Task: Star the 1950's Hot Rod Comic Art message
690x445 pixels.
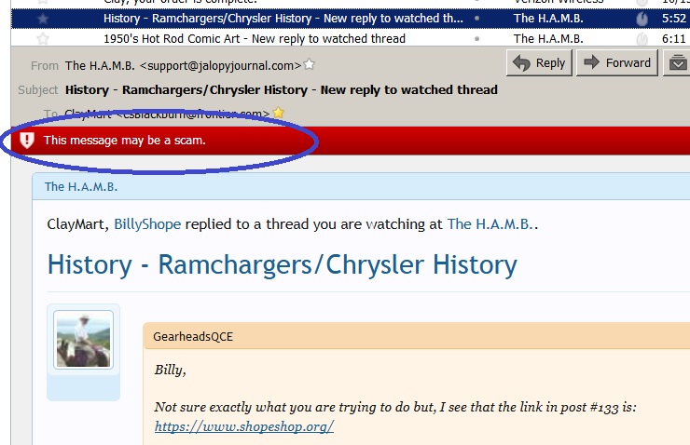Action: click(x=43, y=39)
